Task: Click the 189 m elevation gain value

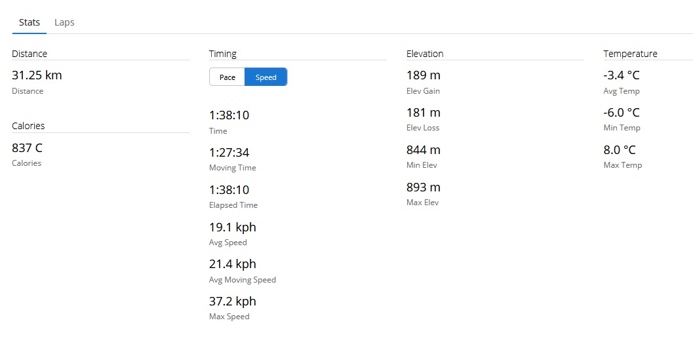Action: click(x=424, y=75)
